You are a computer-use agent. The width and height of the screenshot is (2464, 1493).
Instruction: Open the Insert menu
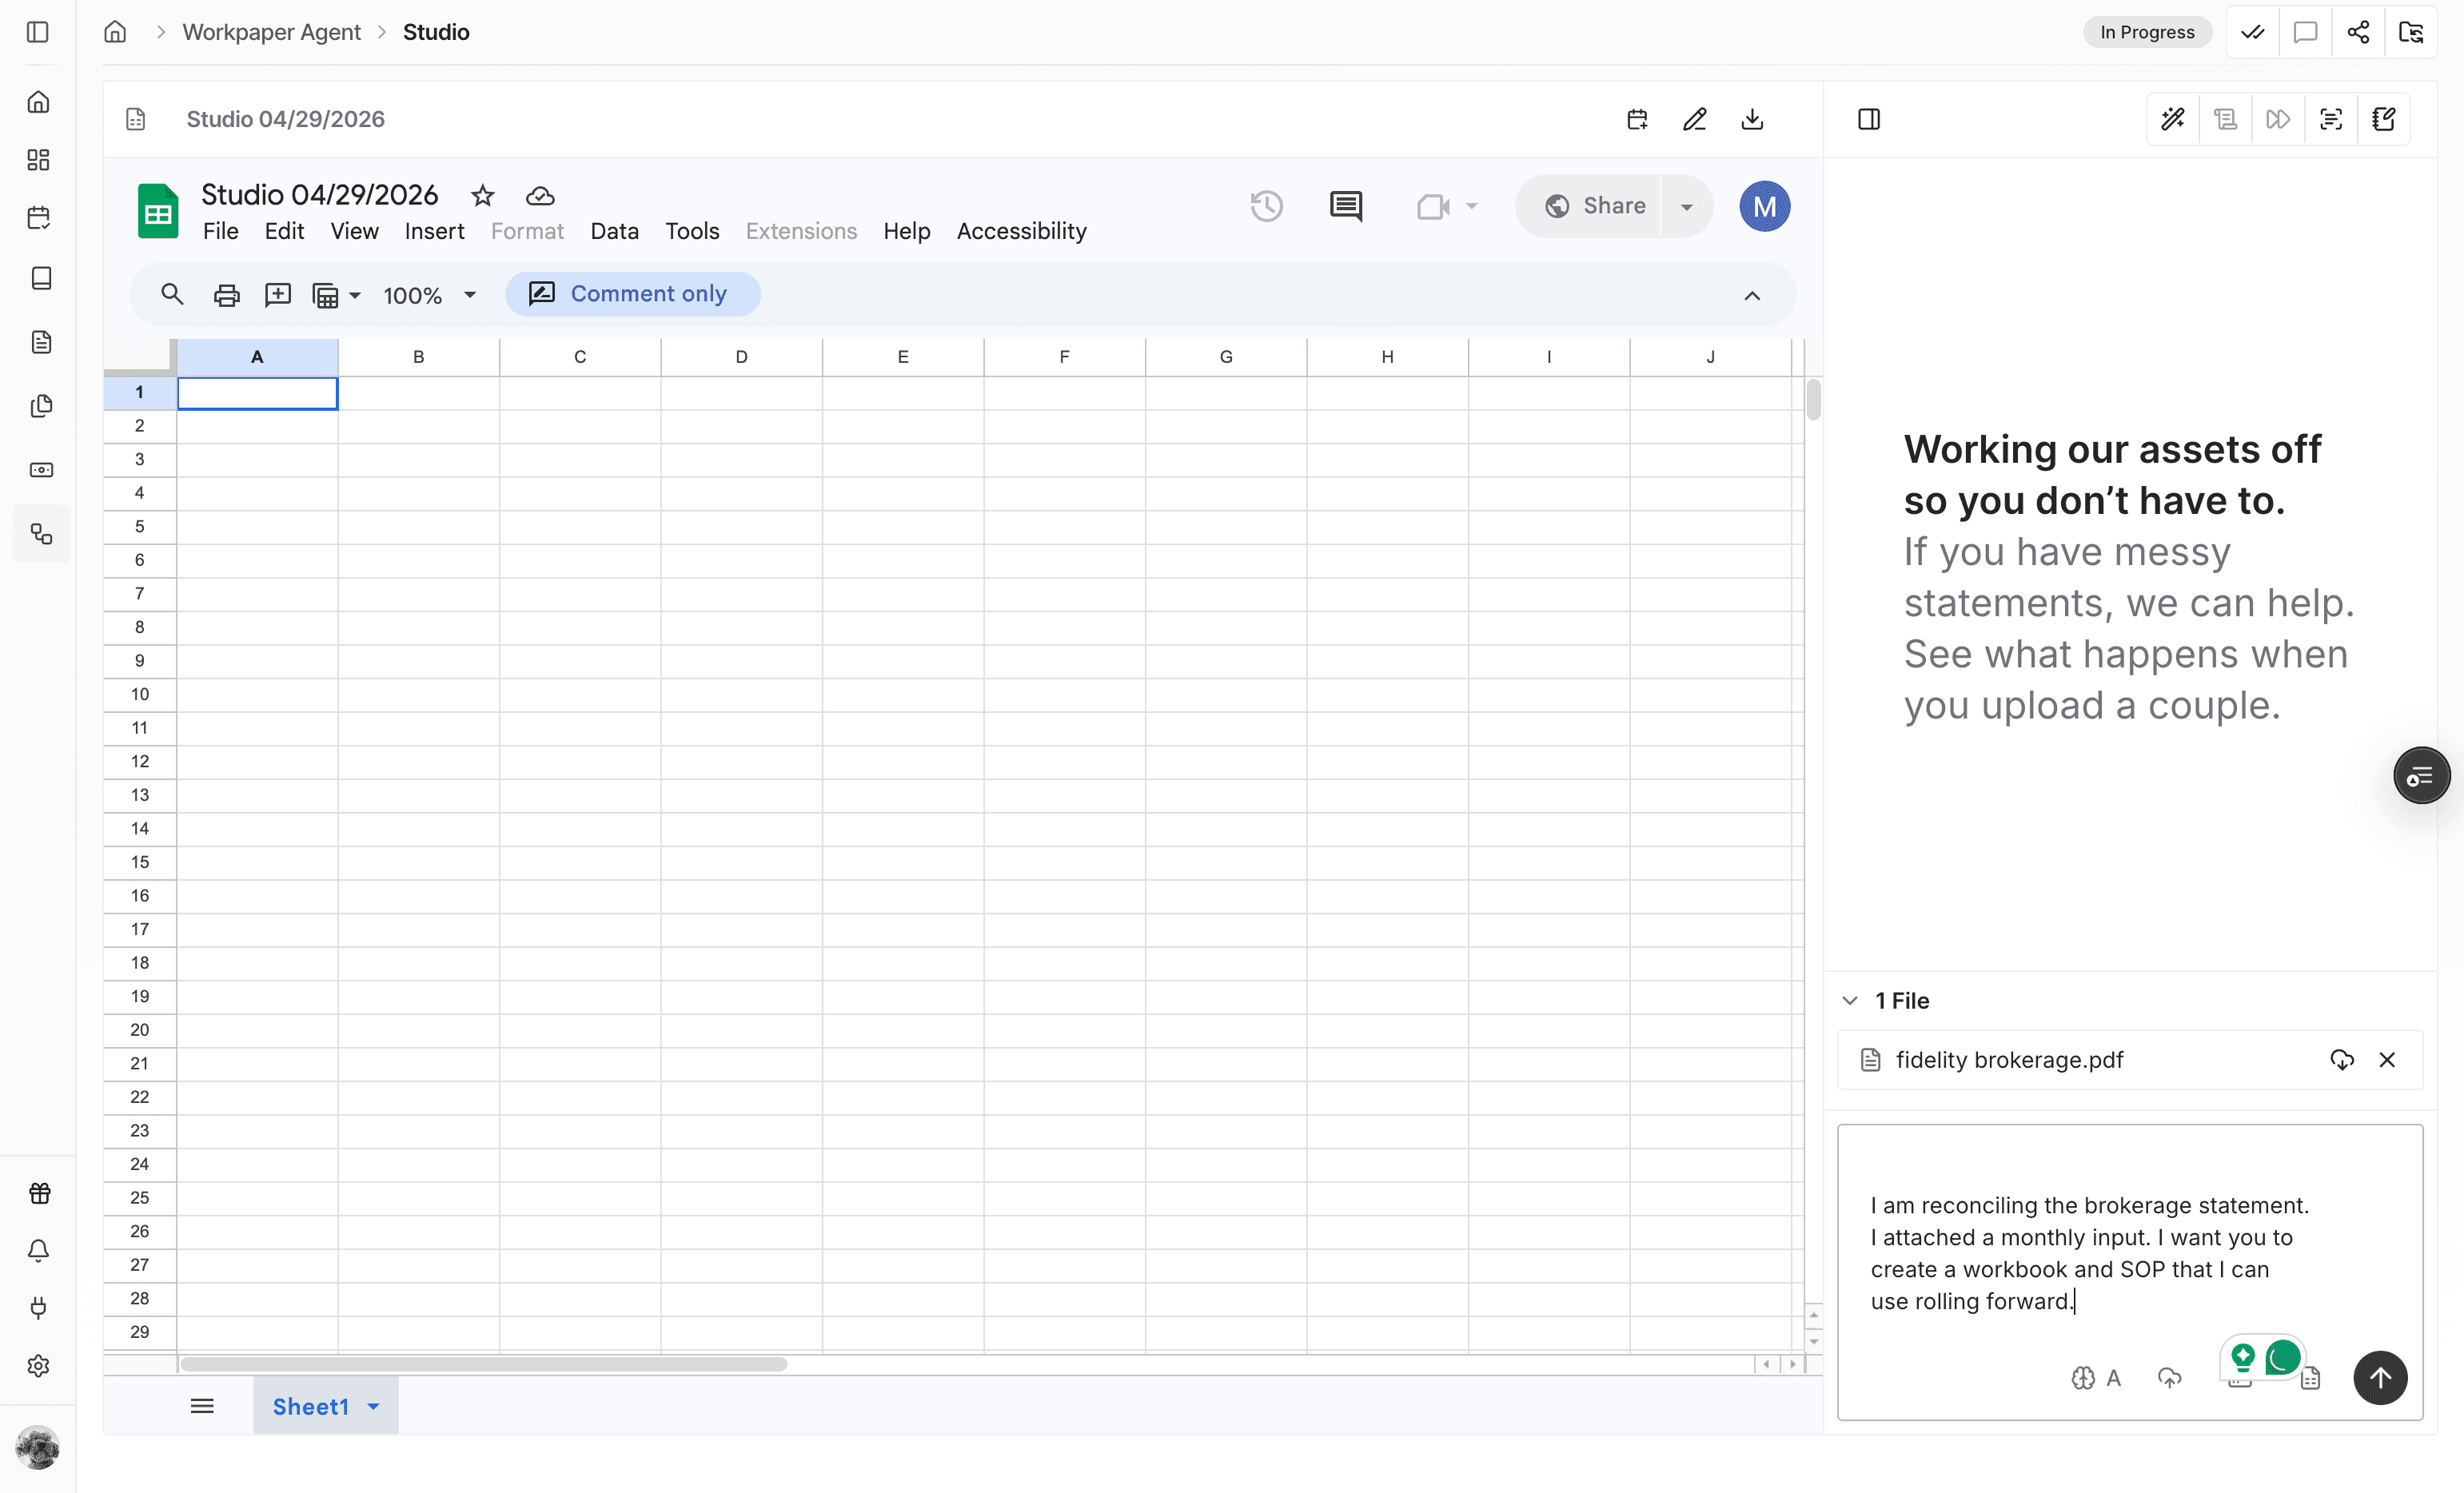434,231
